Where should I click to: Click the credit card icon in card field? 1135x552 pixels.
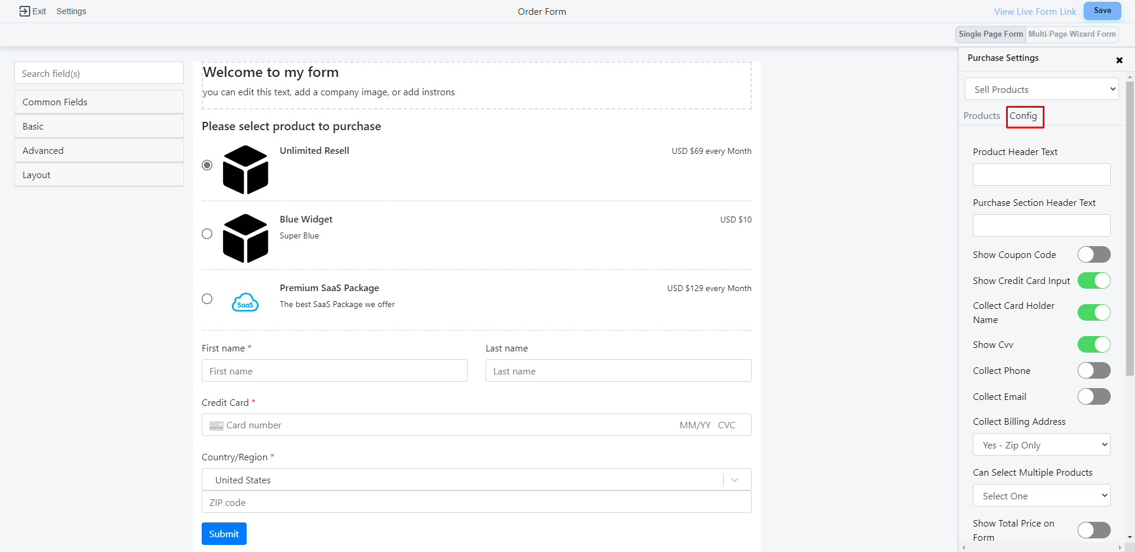tap(216, 425)
